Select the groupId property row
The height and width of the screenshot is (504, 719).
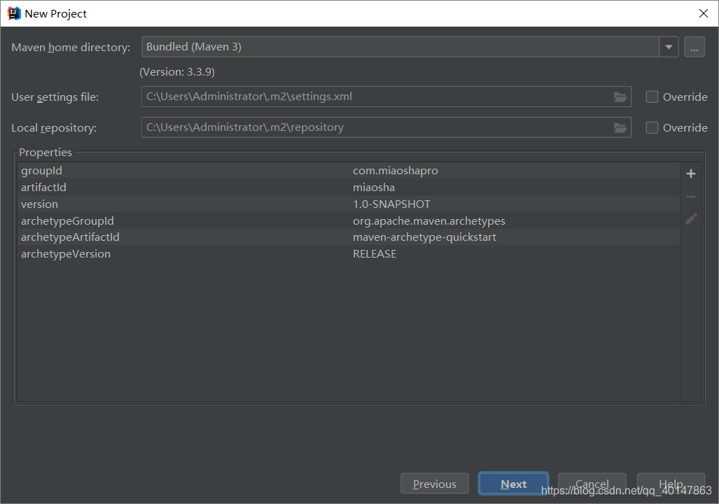point(348,171)
